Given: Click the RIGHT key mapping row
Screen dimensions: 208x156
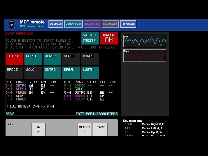Looking at the screenshot, I should (144, 124).
